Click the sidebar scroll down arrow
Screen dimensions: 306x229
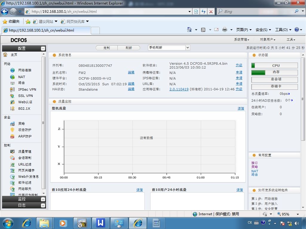tap(44, 194)
